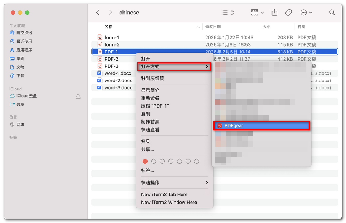This screenshot has height=223, width=346.
Task: Click the Tags icon in the toolbar
Action: click(x=288, y=12)
